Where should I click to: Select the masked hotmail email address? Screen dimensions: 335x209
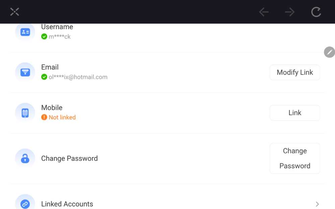point(78,77)
